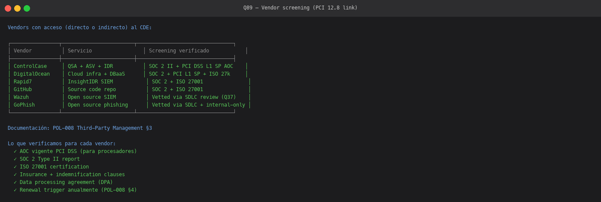Screen dimensions: 601x202
Task: Select the 'GoPhish' vendor cell
Action: (x=24, y=105)
